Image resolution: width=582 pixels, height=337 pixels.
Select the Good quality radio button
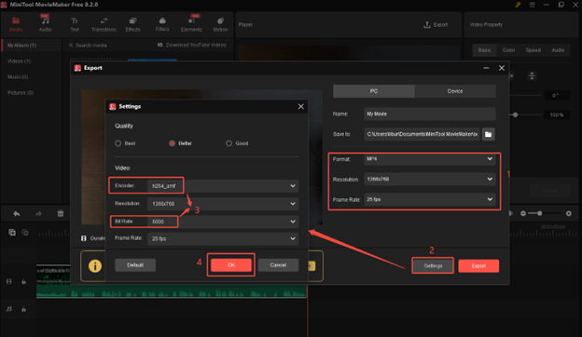coord(229,143)
